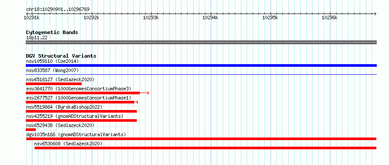Open variant label nsv6516127 (Sedlazeck2020)

[60, 79]
